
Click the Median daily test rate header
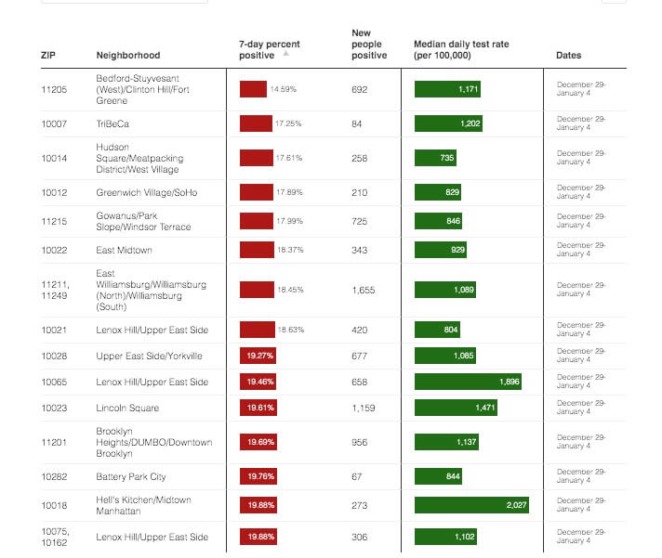(461, 50)
